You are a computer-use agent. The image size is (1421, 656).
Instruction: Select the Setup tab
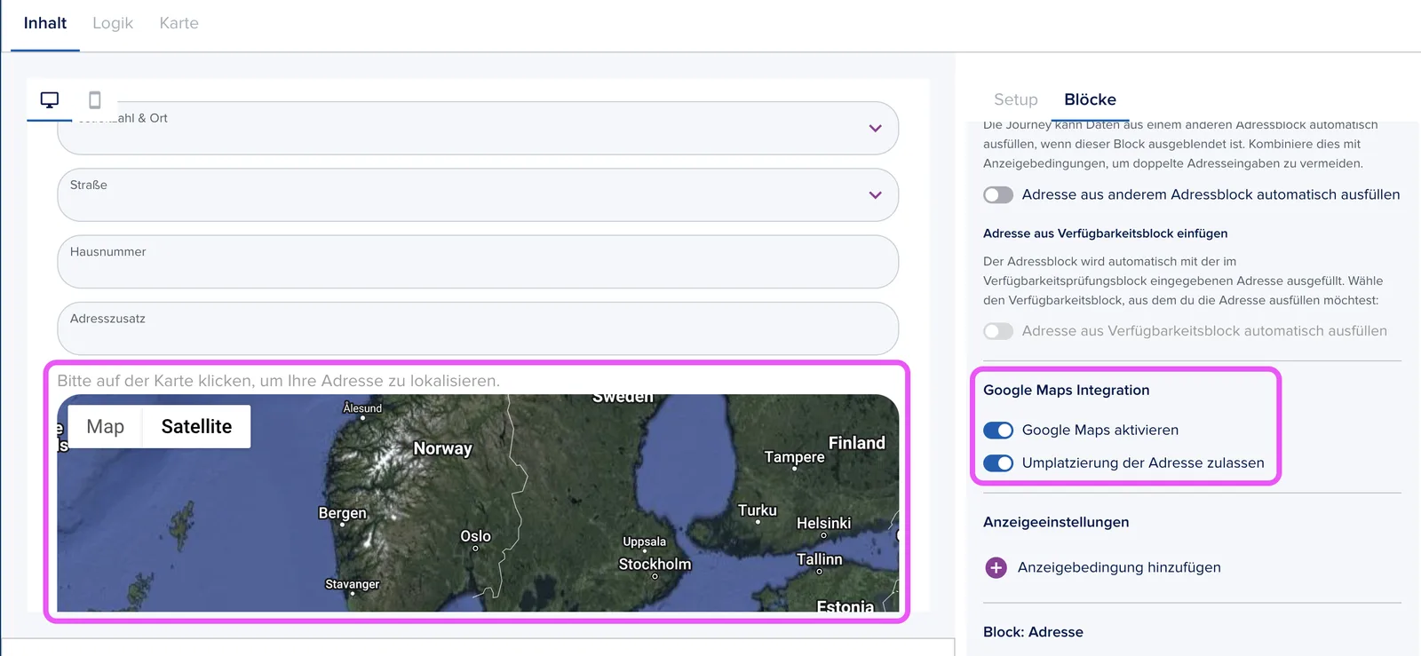click(1016, 99)
